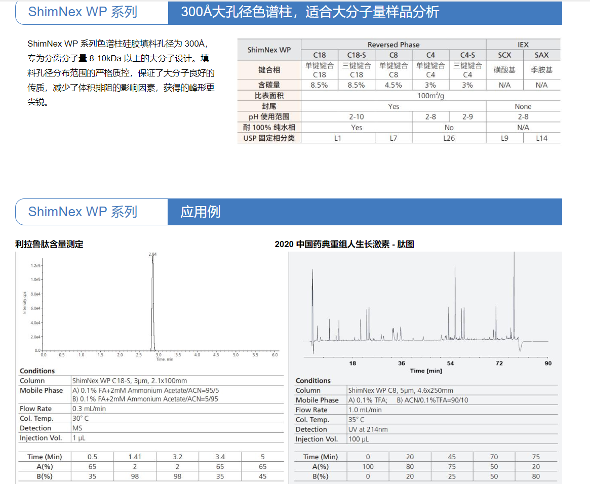590x484 pixels.
Task: Click the 利拉鲁肽含量测定 chromatogram chart
Action: (149, 306)
